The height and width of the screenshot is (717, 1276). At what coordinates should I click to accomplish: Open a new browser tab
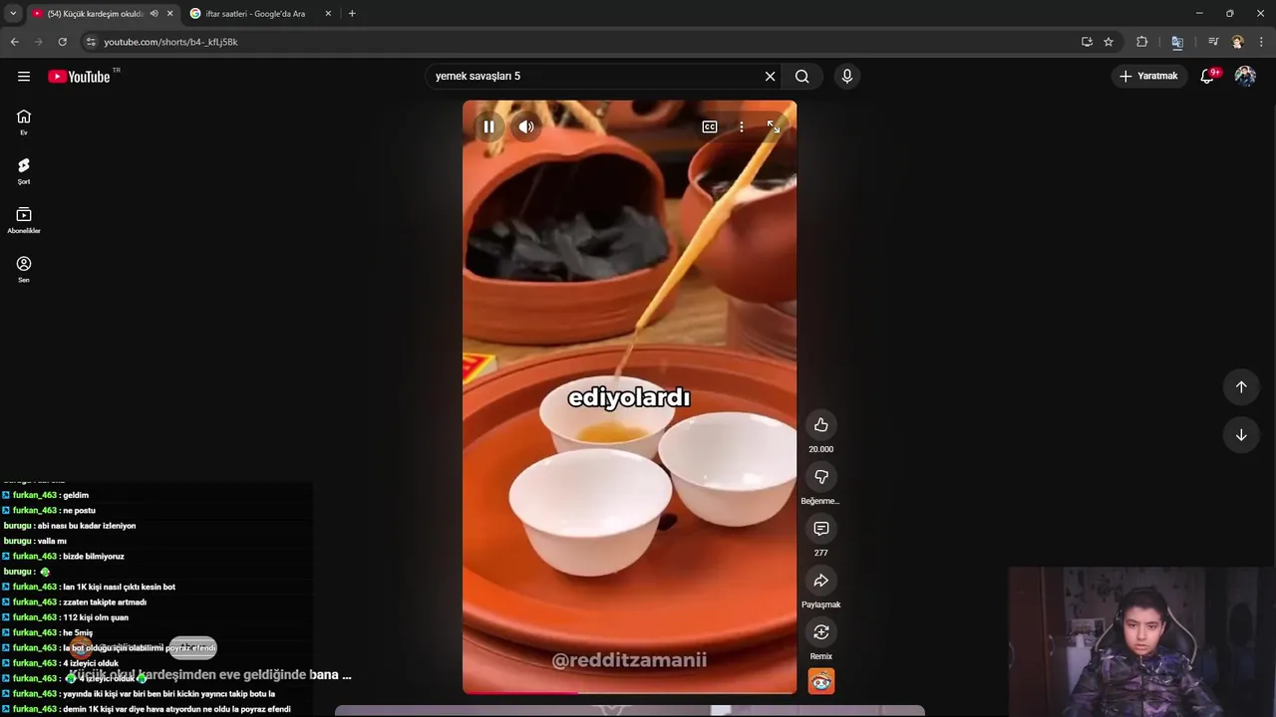tap(352, 14)
